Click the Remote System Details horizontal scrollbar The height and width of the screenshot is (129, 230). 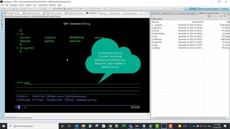click(x=190, y=118)
